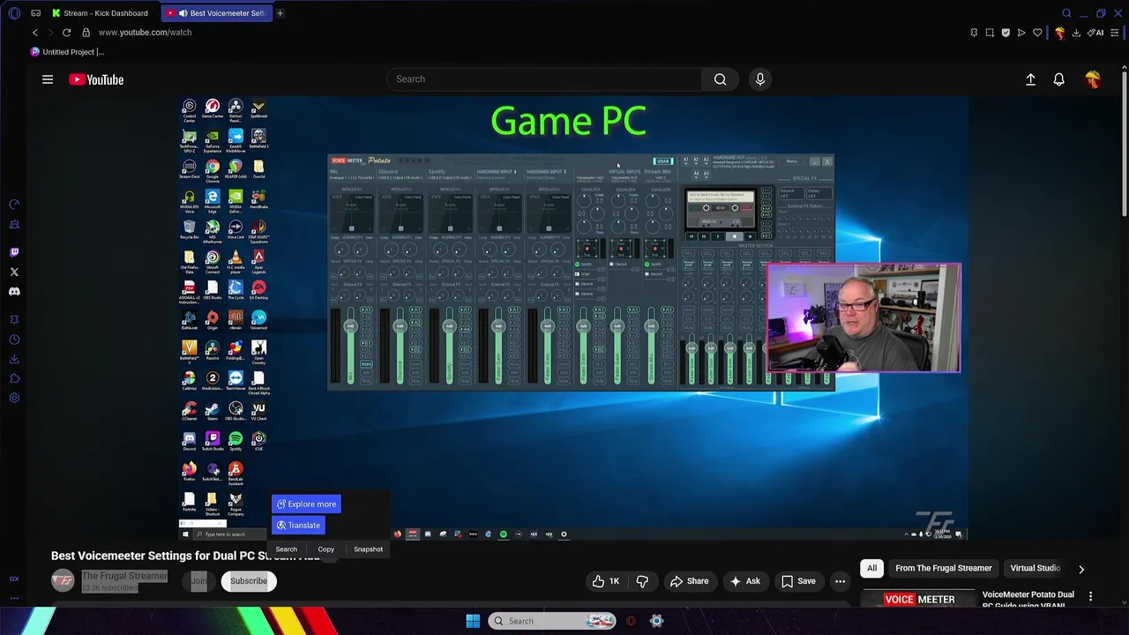Choose Snapshot in the text selection popup
This screenshot has height=635, width=1129.
coord(368,549)
